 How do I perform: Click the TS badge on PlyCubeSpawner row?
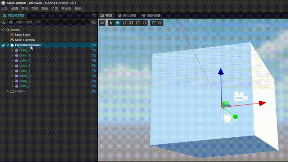[94, 45]
